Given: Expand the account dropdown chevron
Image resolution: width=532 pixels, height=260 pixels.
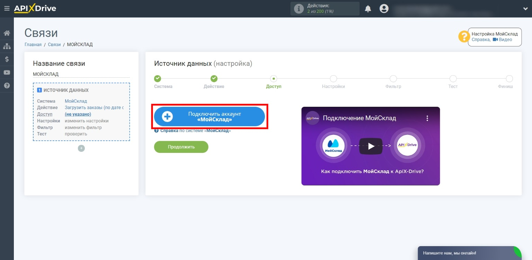Looking at the screenshot, I should click(x=525, y=9).
